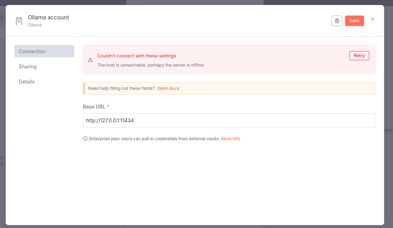
Task: Go to the Details tab
Action: pos(27,82)
